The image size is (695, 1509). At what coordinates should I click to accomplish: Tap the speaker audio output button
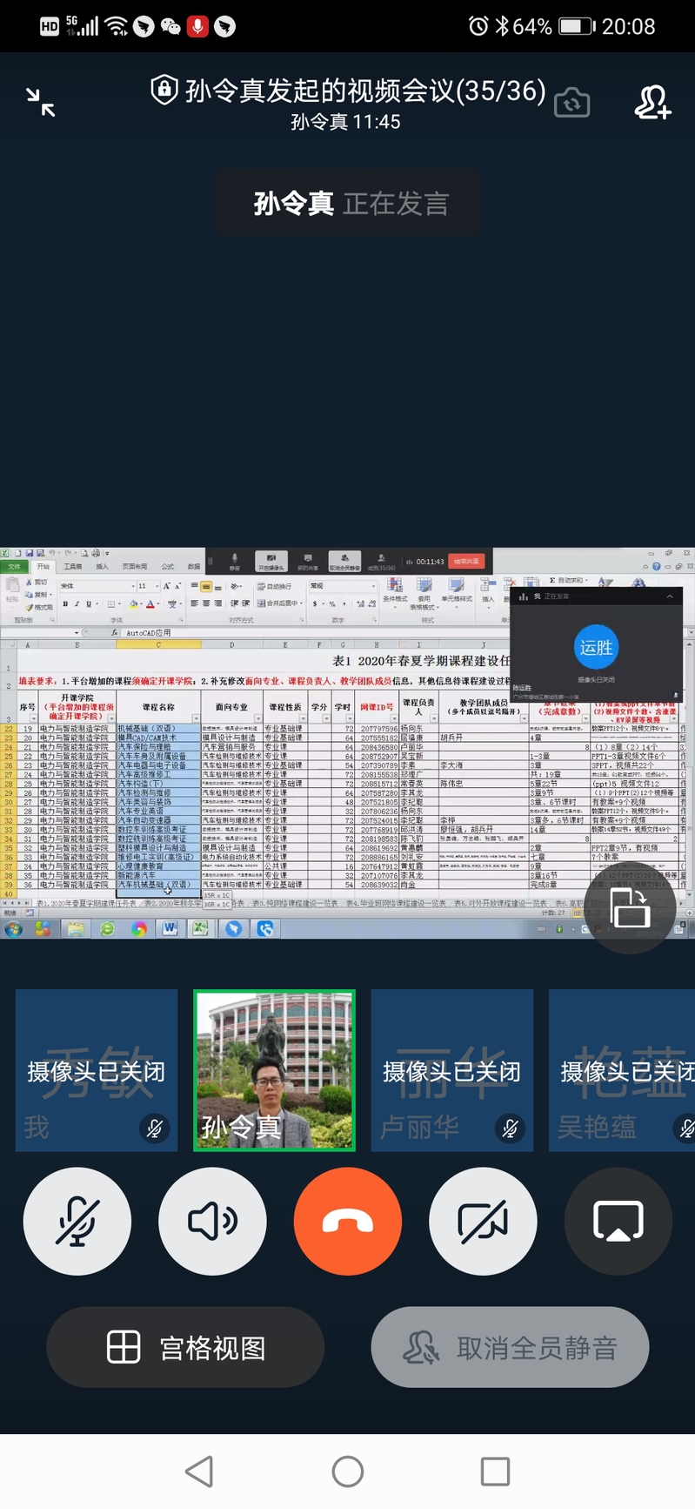[x=212, y=1221]
